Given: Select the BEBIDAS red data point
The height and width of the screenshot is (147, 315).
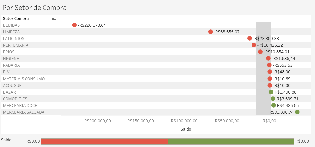Looking at the screenshot, I should point(74,25).
